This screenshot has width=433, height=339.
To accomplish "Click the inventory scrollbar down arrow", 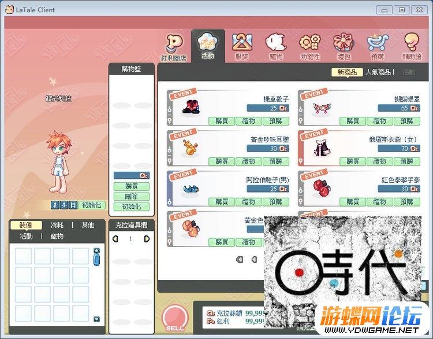I will click(x=96, y=319).
